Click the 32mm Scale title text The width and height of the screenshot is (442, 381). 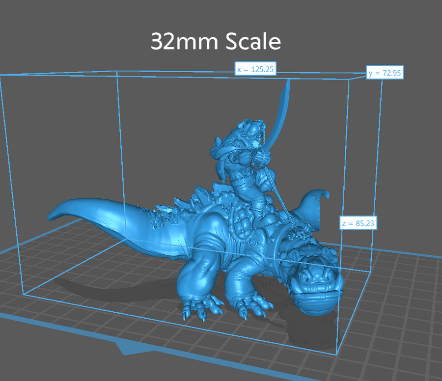coord(216,42)
